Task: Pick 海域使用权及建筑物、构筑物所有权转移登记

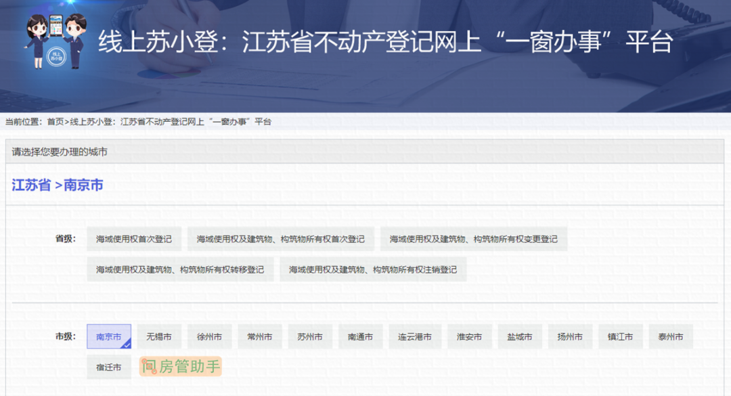Action: tap(180, 269)
